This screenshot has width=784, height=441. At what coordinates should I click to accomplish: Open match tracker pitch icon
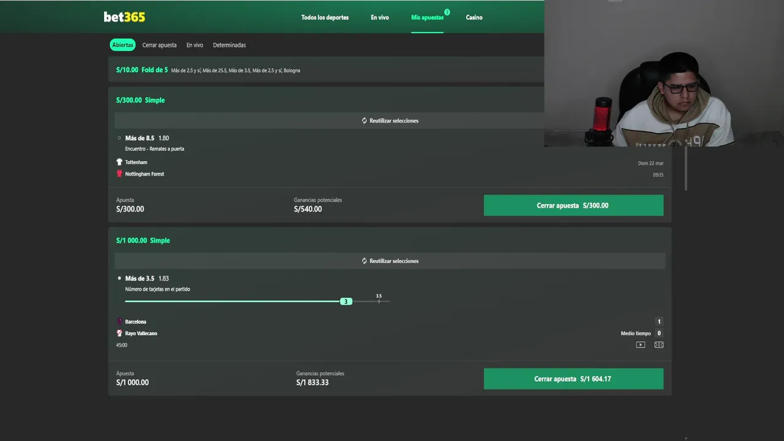tap(659, 345)
